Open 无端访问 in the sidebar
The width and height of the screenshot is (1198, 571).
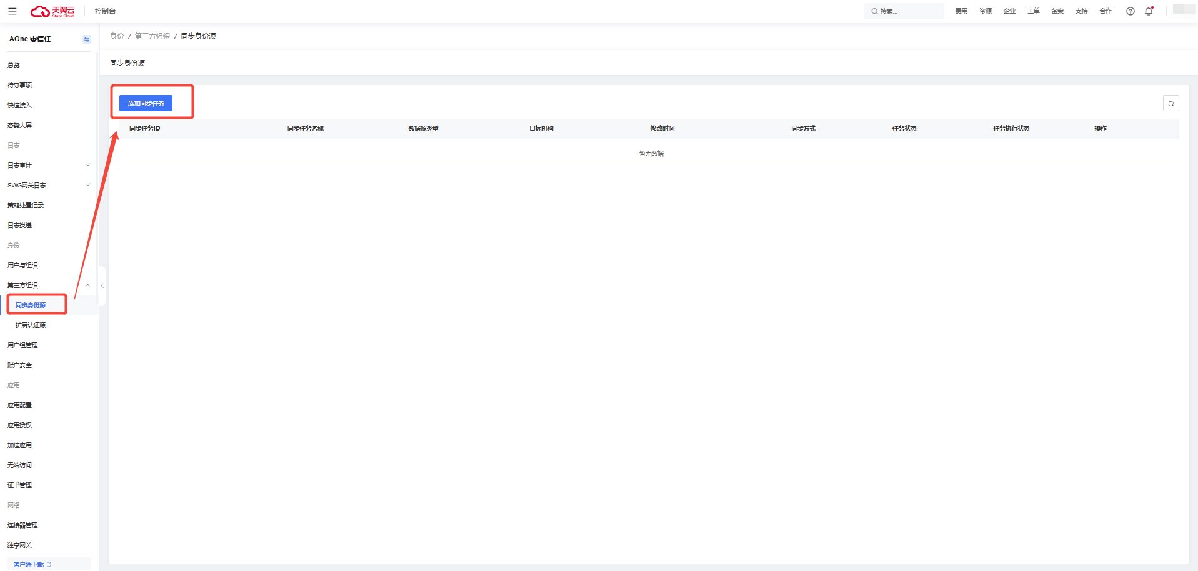coord(19,465)
